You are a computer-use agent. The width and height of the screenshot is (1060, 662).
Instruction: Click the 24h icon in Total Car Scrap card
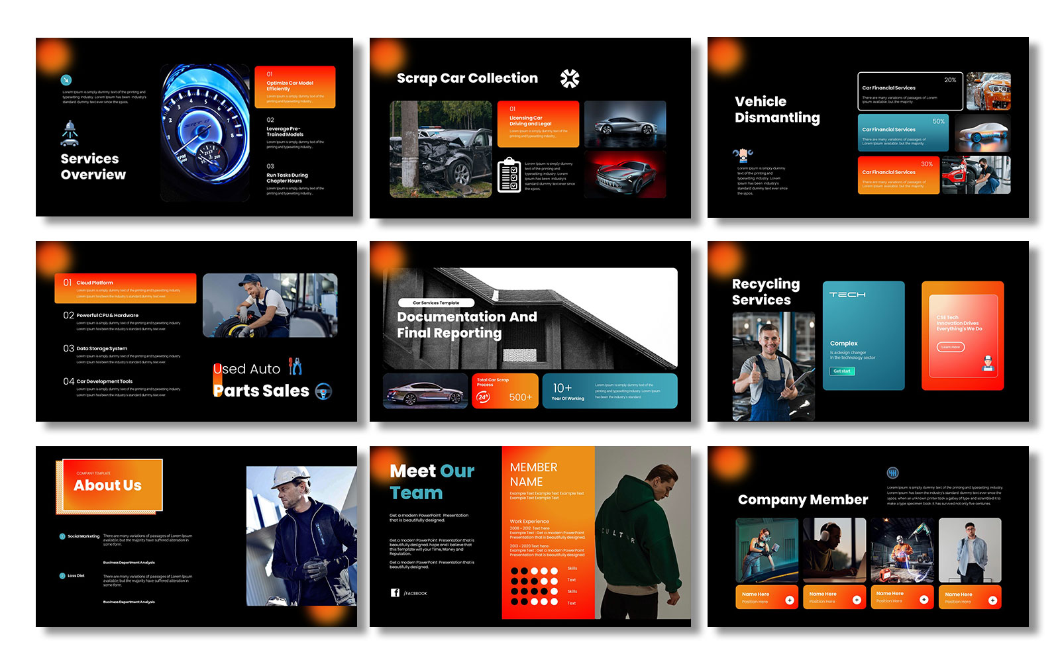[484, 397]
